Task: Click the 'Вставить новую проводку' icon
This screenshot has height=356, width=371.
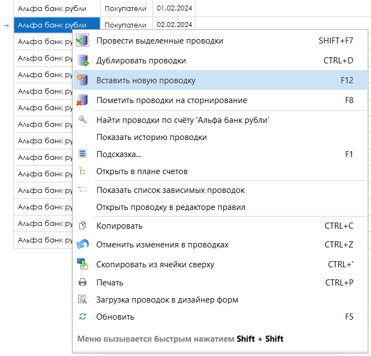Action: click(83, 80)
